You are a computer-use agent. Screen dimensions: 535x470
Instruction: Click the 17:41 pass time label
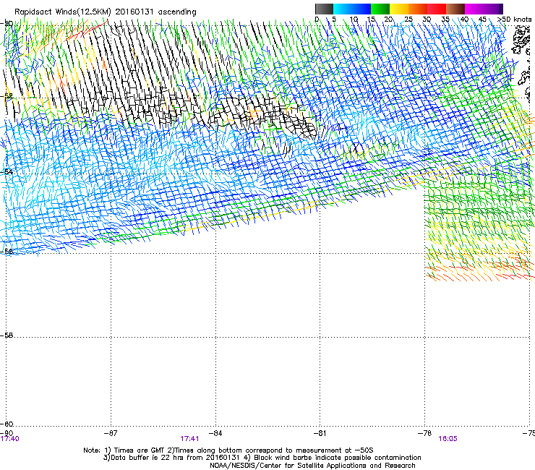(189, 439)
